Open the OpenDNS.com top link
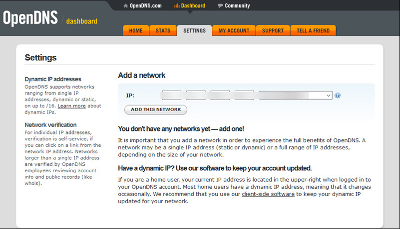 [145, 5]
